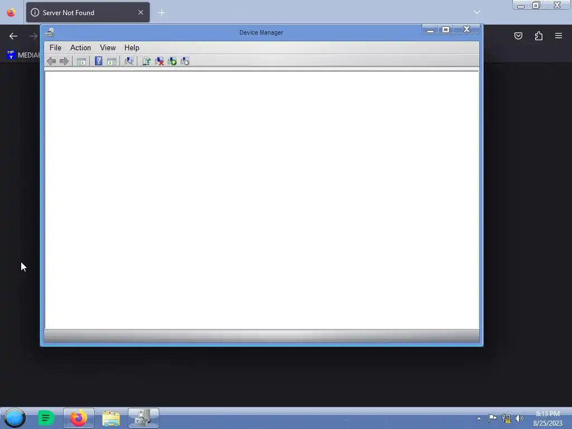Open Firefox extensions puzzle icon

pos(538,36)
